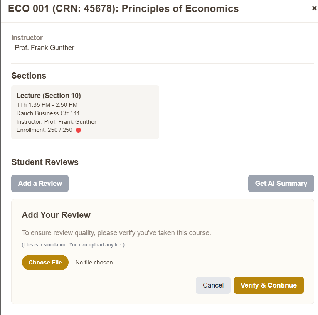The image size is (318, 315).
Task: Open the Add a Review form
Action: pyautogui.click(x=40, y=184)
